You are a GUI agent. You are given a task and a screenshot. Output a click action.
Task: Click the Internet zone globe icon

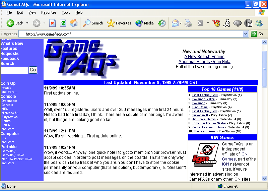tap(220, 186)
